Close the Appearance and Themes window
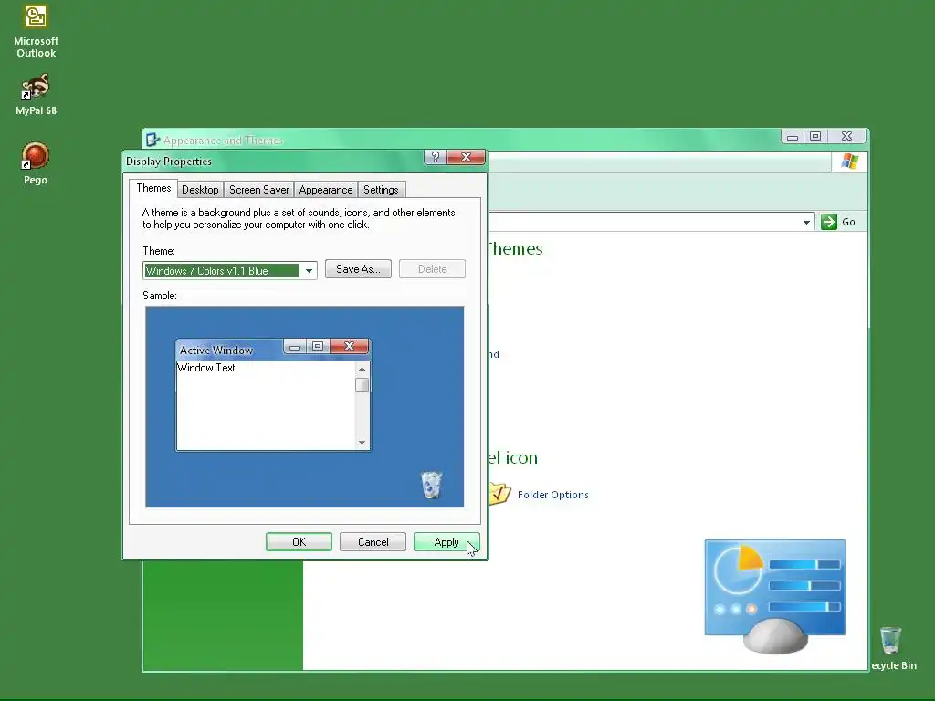 pos(846,137)
